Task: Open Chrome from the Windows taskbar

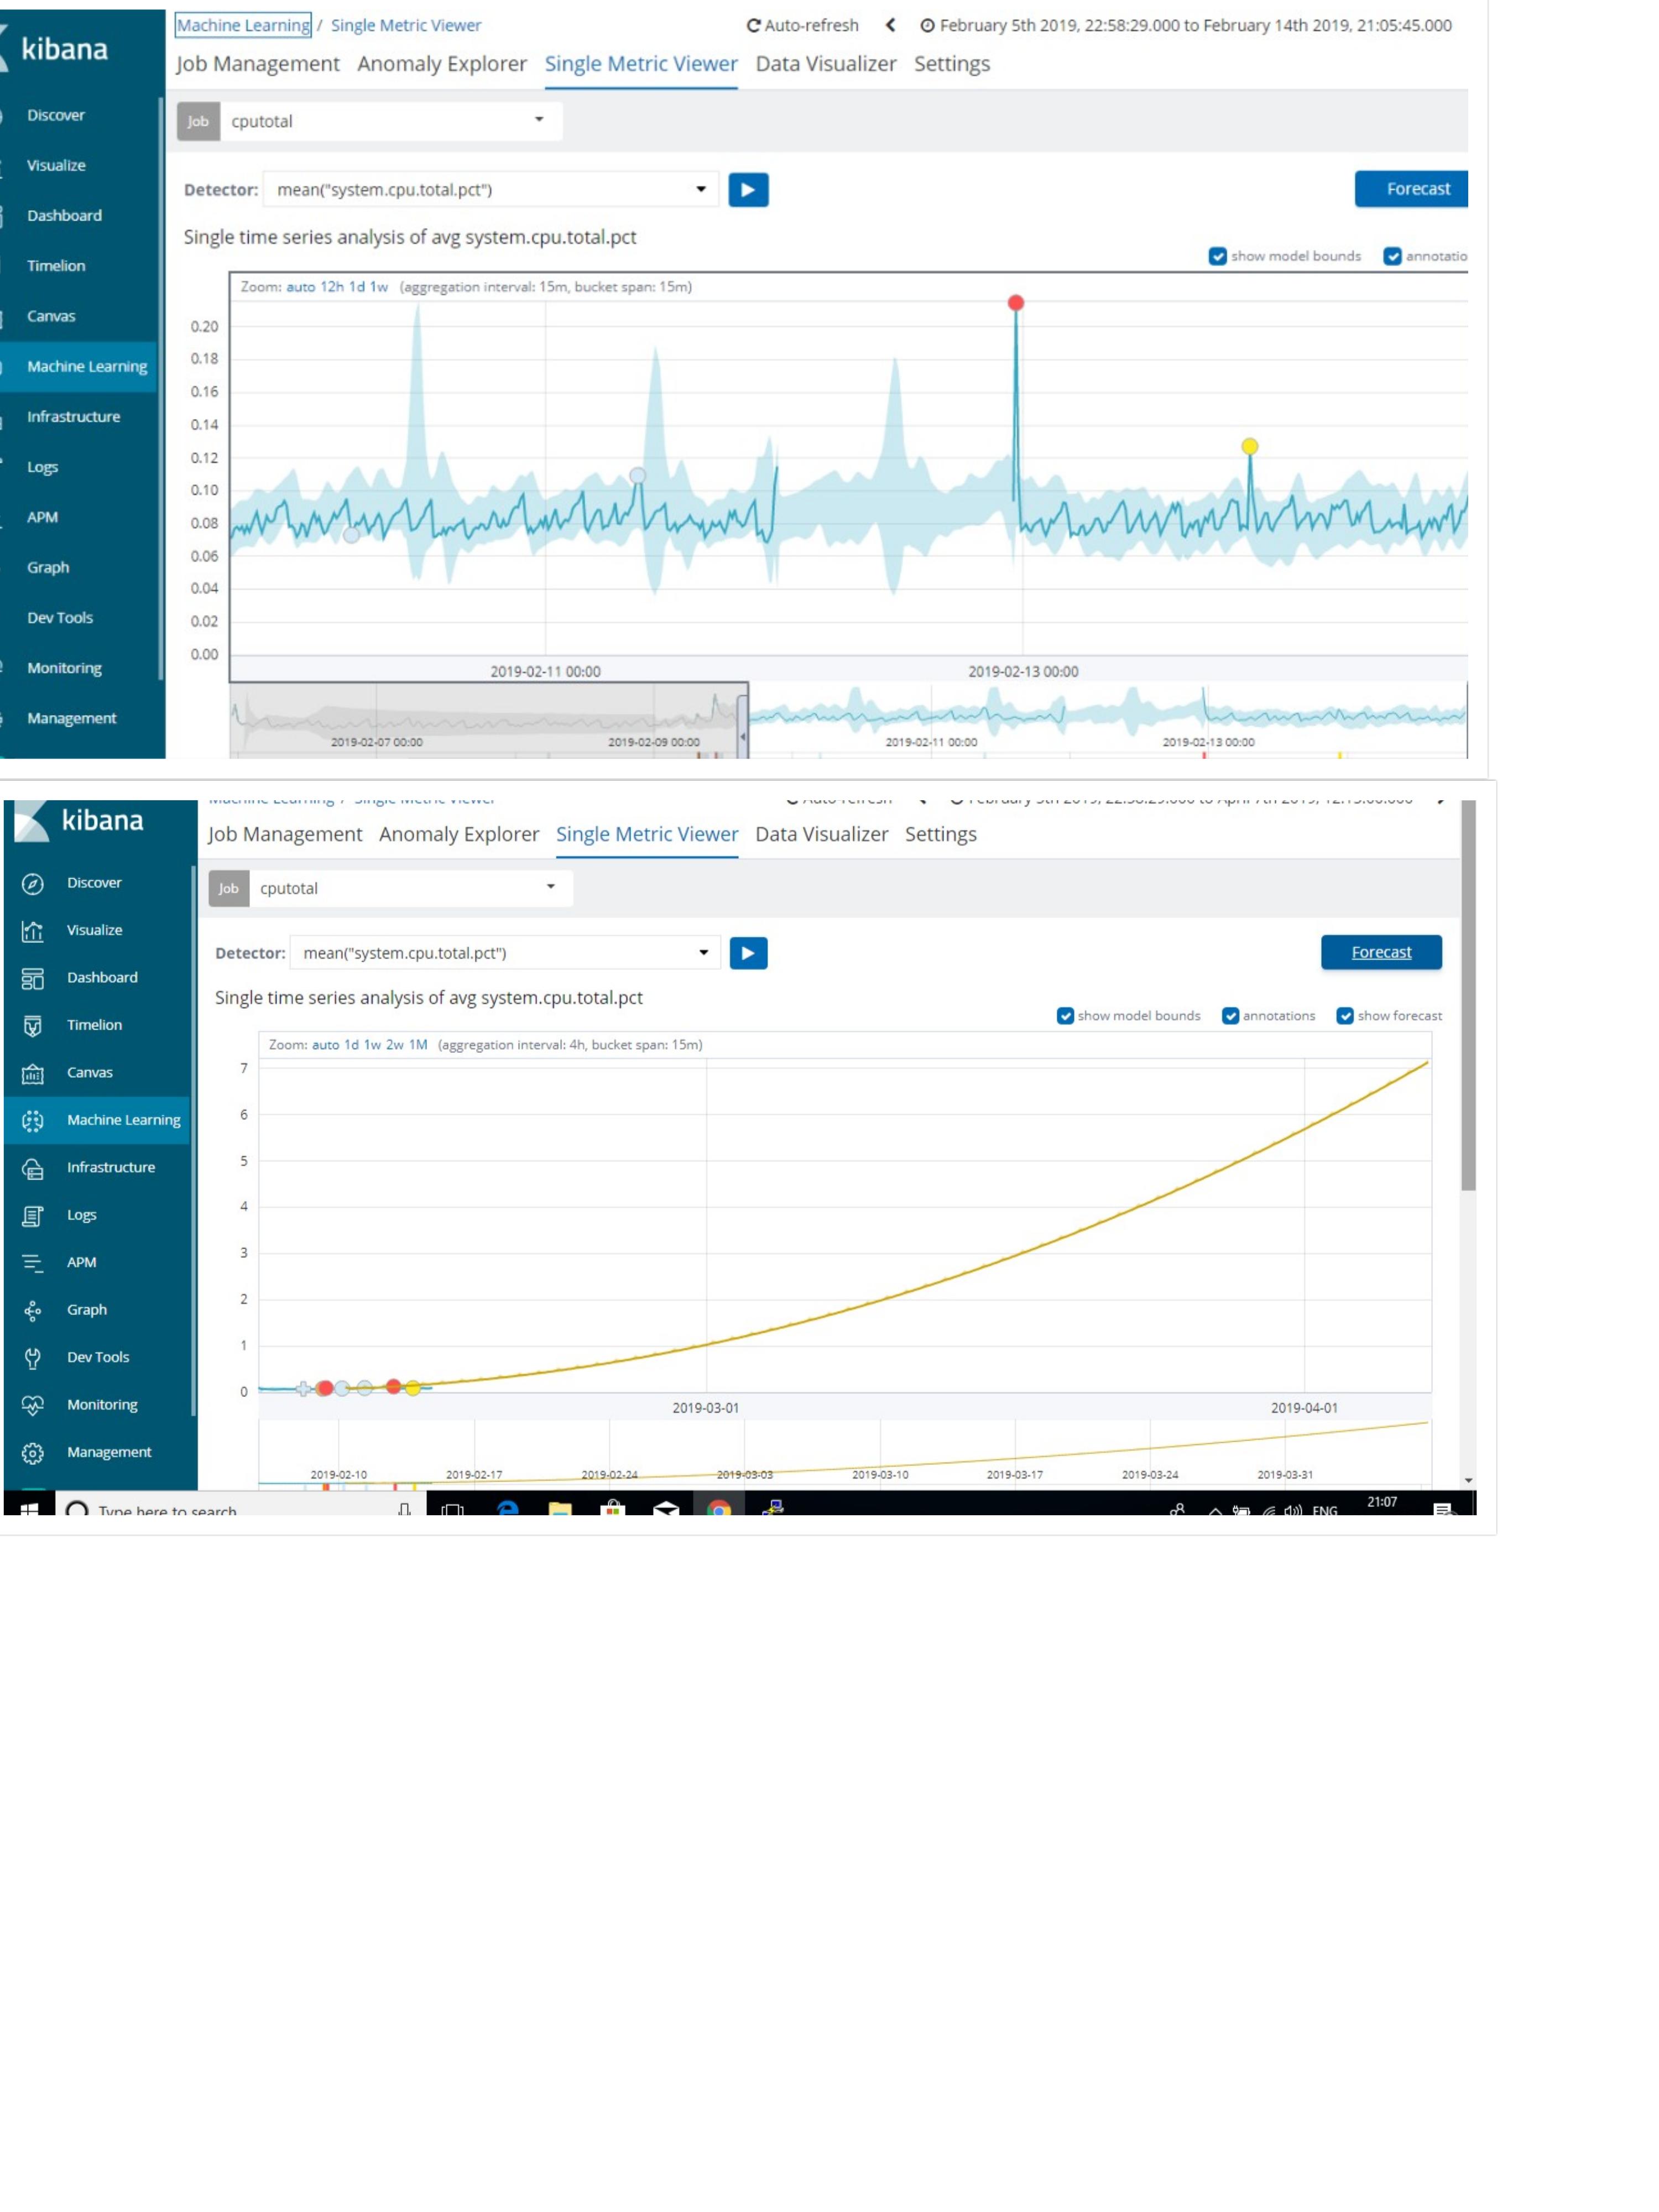Action: click(718, 1509)
